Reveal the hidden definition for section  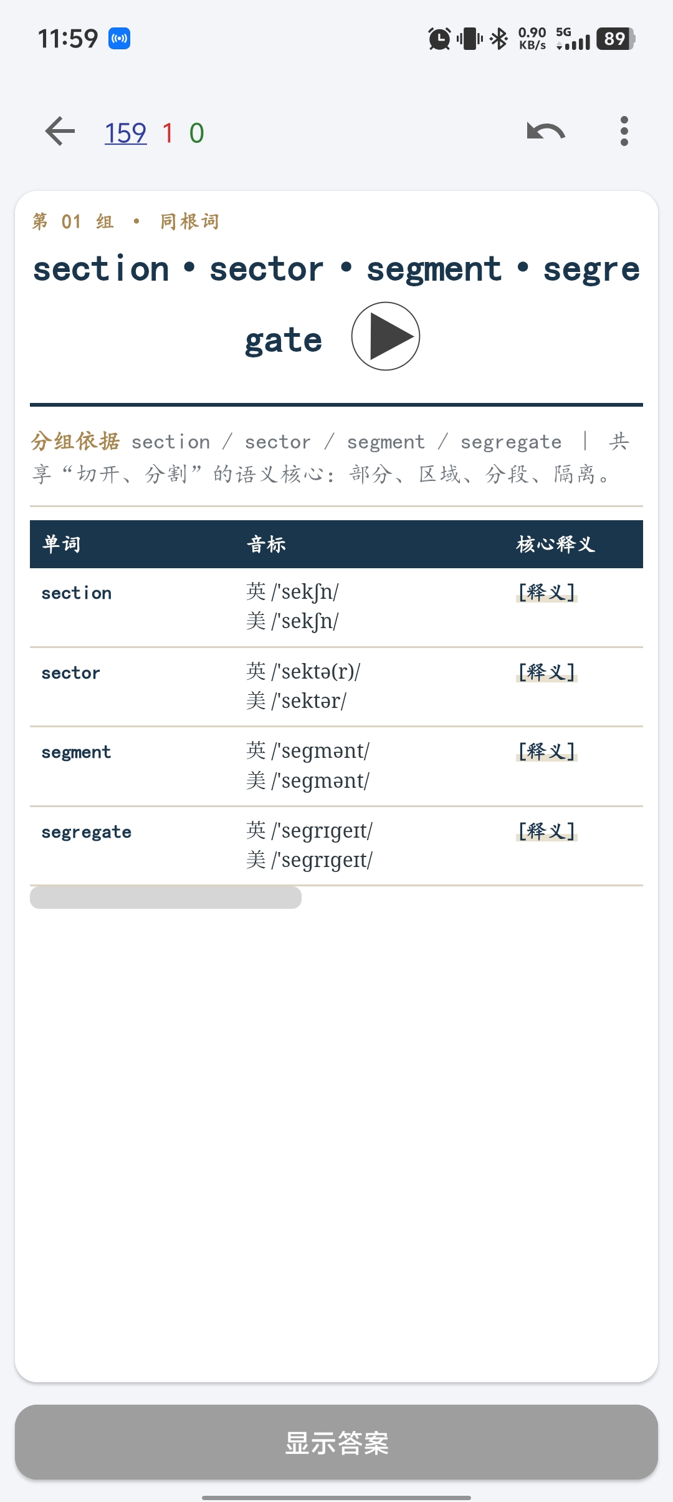[x=547, y=592]
